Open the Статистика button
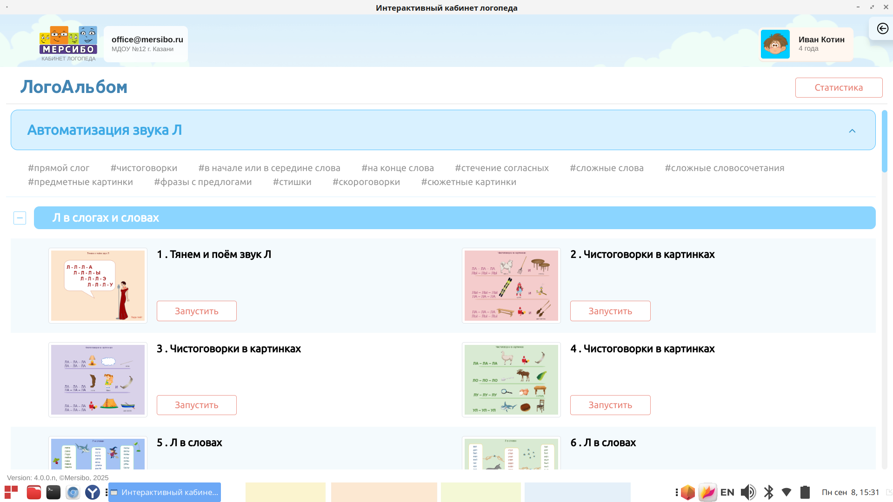Screen dimensions: 893x502 click(x=839, y=88)
